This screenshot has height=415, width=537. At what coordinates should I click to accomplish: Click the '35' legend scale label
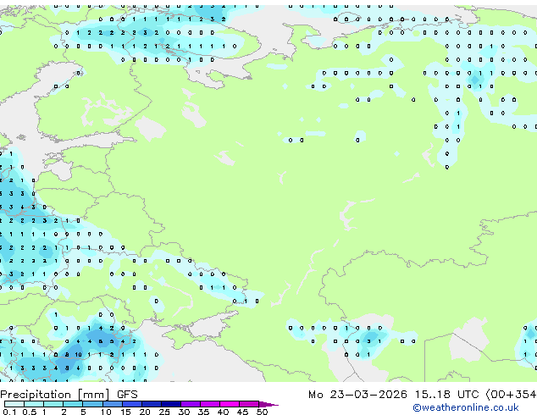[203, 412]
